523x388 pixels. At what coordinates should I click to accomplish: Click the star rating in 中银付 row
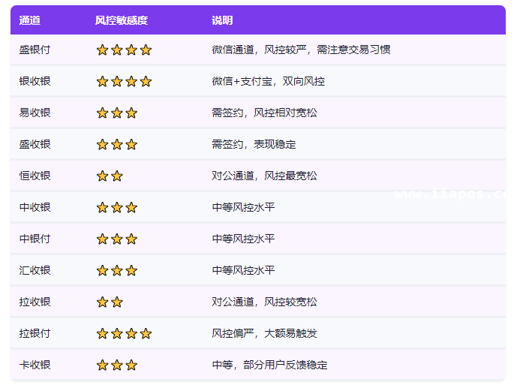(x=117, y=239)
